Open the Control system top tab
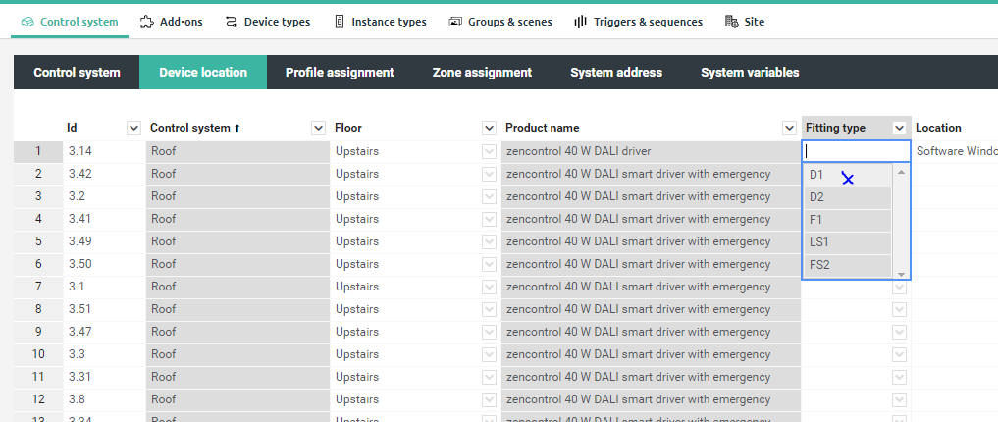Screen dimensions: 998x422 click(70, 22)
